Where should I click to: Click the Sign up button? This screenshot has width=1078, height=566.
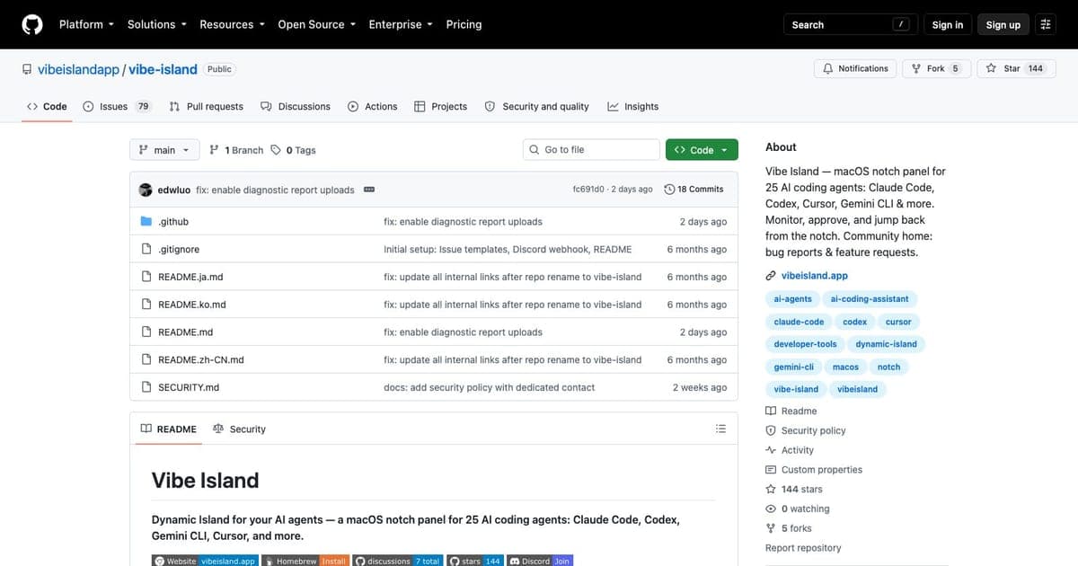coord(1003,24)
